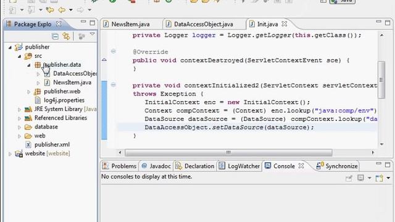The height and width of the screenshot is (222, 395).
Task: Expand the web folder
Action: [19, 136]
